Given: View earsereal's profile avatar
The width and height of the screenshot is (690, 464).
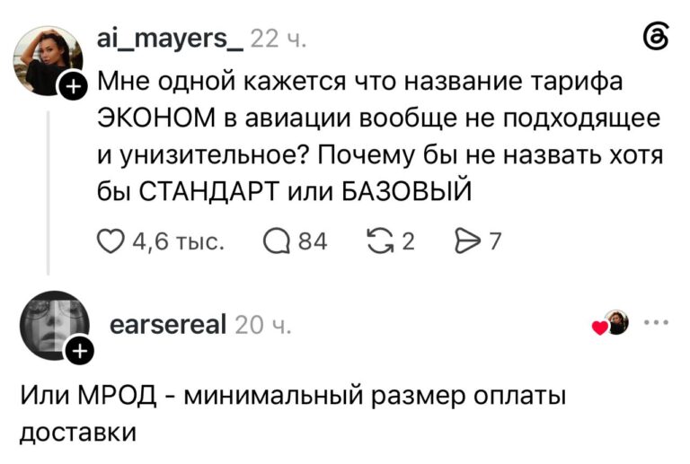Looking at the screenshot, I should pyautogui.click(x=54, y=325).
